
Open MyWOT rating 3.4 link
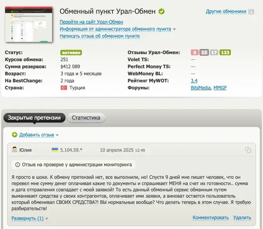[194, 81]
